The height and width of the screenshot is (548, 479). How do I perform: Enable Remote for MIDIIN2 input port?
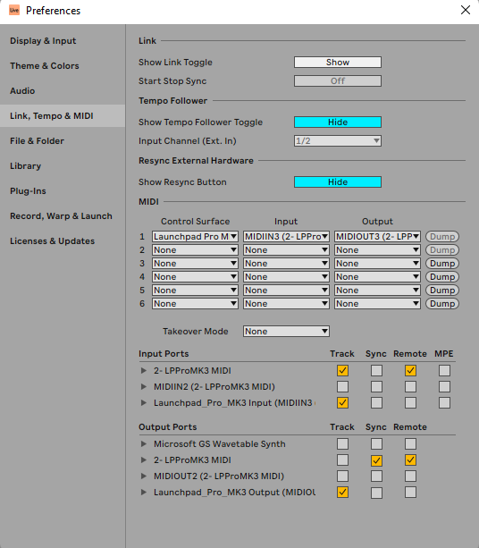coord(410,386)
